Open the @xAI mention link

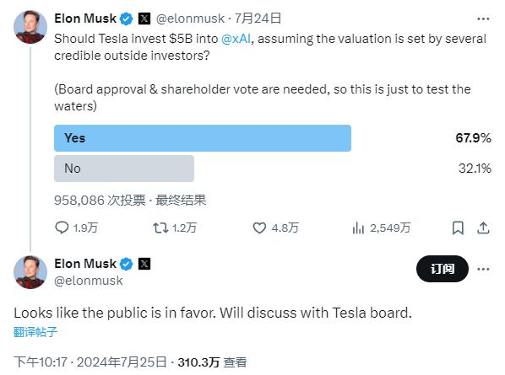click(236, 39)
